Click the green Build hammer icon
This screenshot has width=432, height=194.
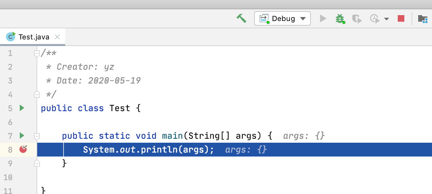pos(241,18)
